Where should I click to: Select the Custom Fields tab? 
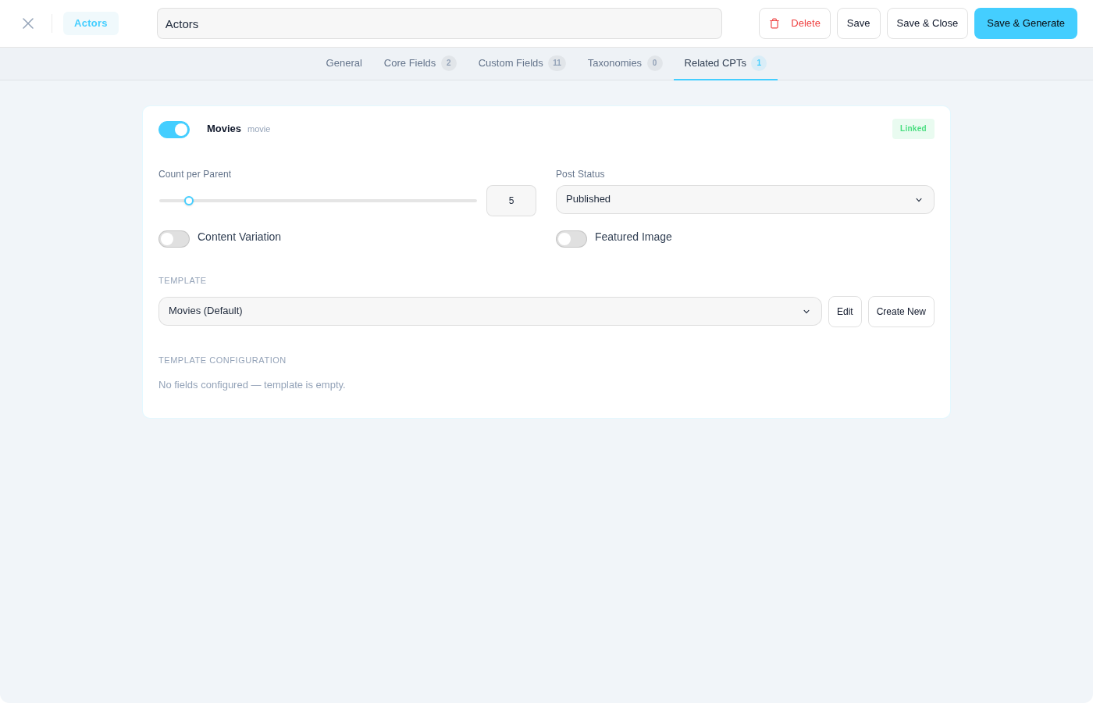(510, 63)
